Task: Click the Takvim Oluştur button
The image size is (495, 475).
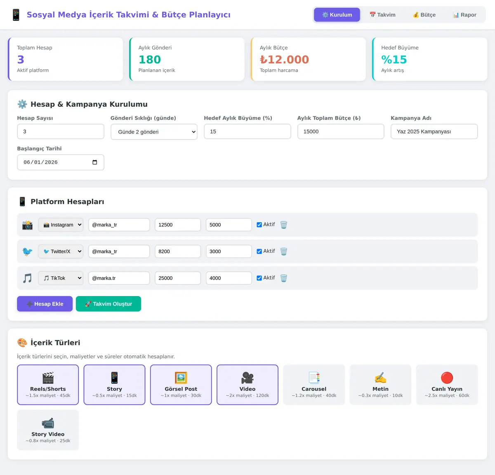Action: click(x=108, y=304)
